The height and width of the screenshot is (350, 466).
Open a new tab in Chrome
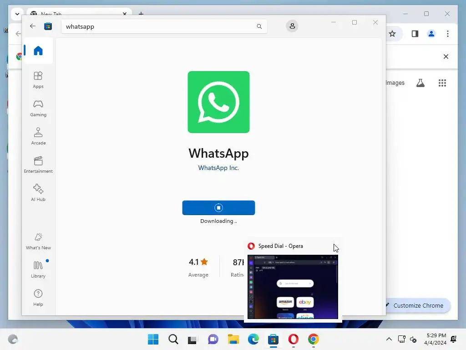tap(141, 13)
